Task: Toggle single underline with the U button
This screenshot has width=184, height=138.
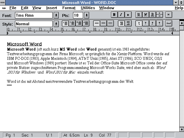Action: (x=139, y=15)
